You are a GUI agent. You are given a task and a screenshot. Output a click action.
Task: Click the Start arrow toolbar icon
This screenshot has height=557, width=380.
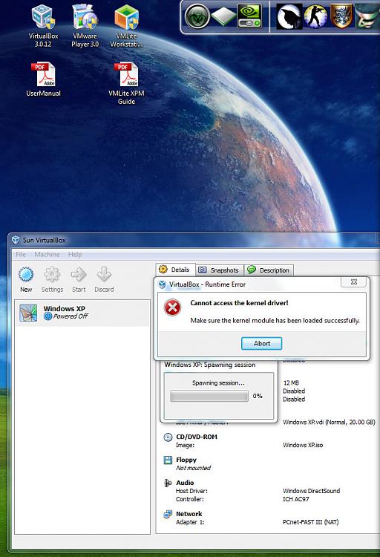(79, 279)
